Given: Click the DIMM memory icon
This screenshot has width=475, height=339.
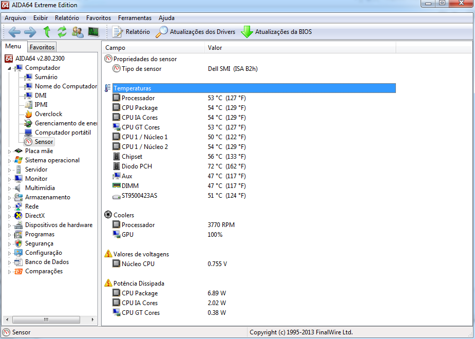Looking at the screenshot, I should coord(117,185).
